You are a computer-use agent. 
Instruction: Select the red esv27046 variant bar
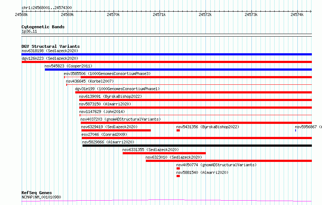(x=197, y=138)
